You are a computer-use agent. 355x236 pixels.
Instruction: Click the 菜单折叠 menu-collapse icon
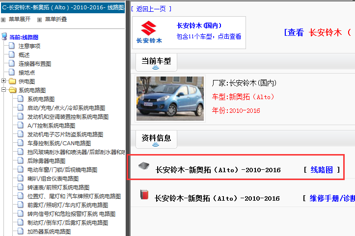[x=39, y=20]
